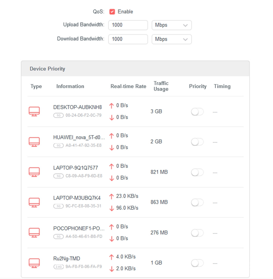Click the POCOPHONEF1 device name
273x279 pixels.
click(79, 228)
